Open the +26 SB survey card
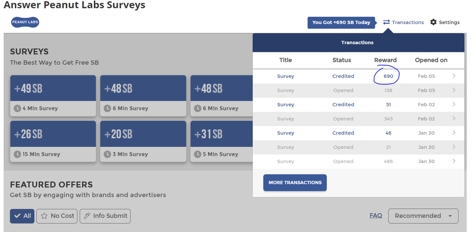This screenshot has height=232, width=473. [53, 141]
